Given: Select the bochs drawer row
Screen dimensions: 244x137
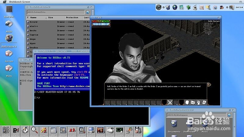Looking at the screenshot, I should click(58, 31).
